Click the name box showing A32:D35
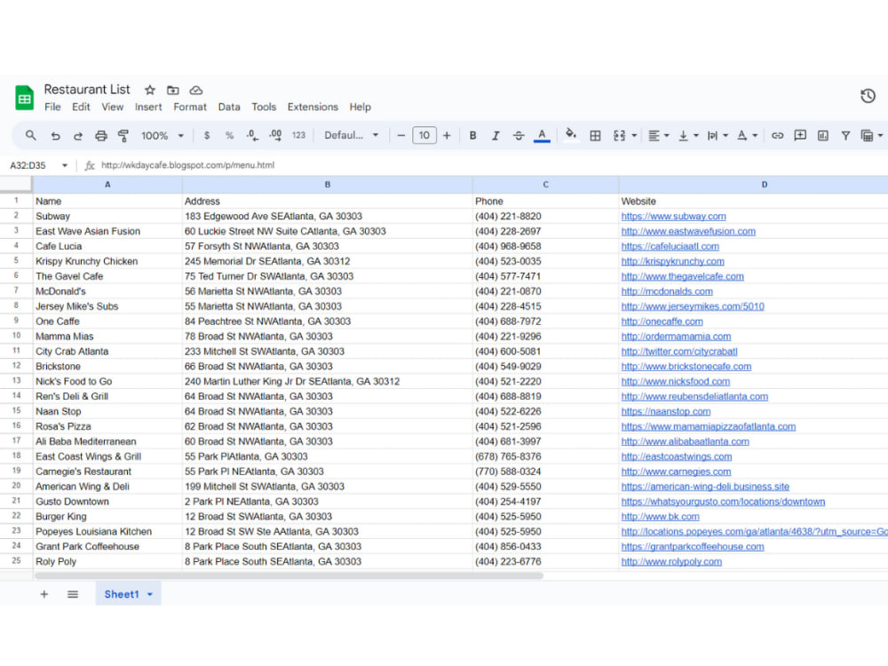This screenshot has height=666, width=888. 28,165
